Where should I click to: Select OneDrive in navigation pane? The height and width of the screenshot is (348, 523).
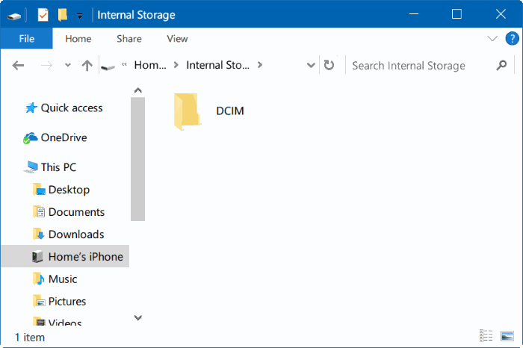pyautogui.click(x=64, y=137)
